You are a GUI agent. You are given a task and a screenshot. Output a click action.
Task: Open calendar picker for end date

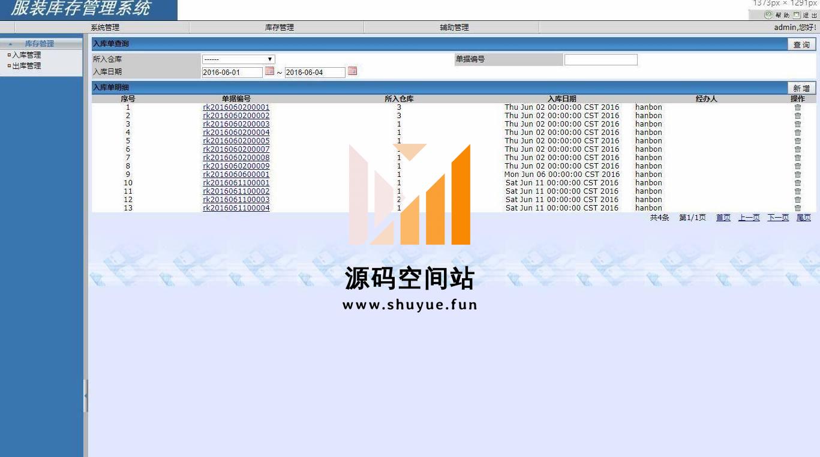coord(352,71)
